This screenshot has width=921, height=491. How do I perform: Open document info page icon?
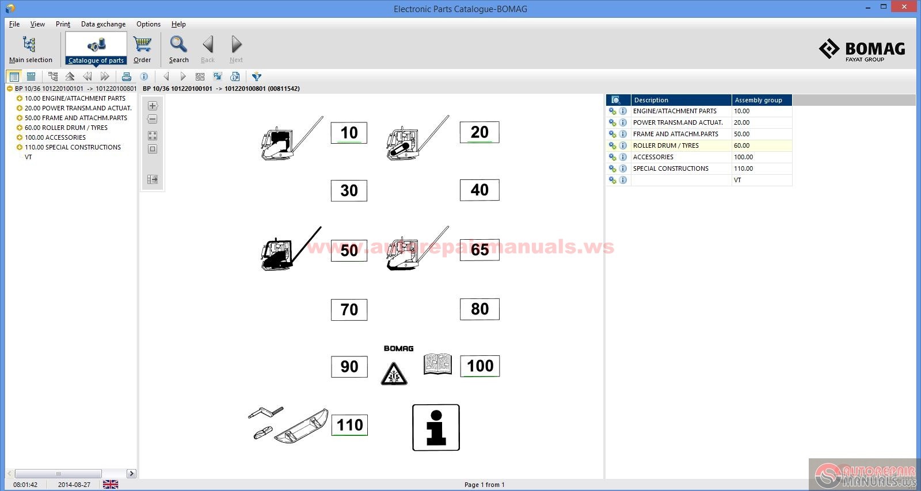pos(235,76)
